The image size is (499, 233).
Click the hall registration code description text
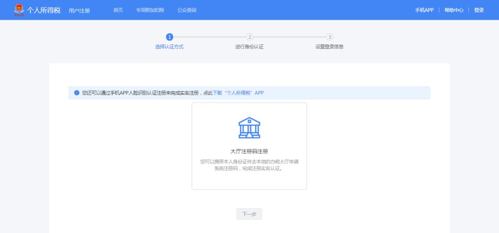249,165
